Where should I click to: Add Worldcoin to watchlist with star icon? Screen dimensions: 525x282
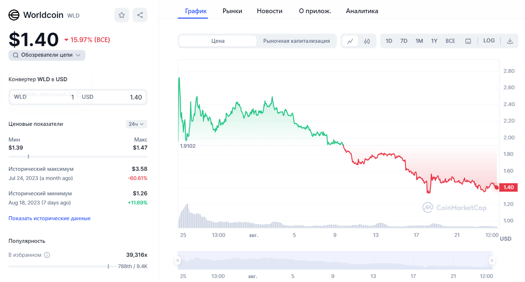(x=122, y=15)
